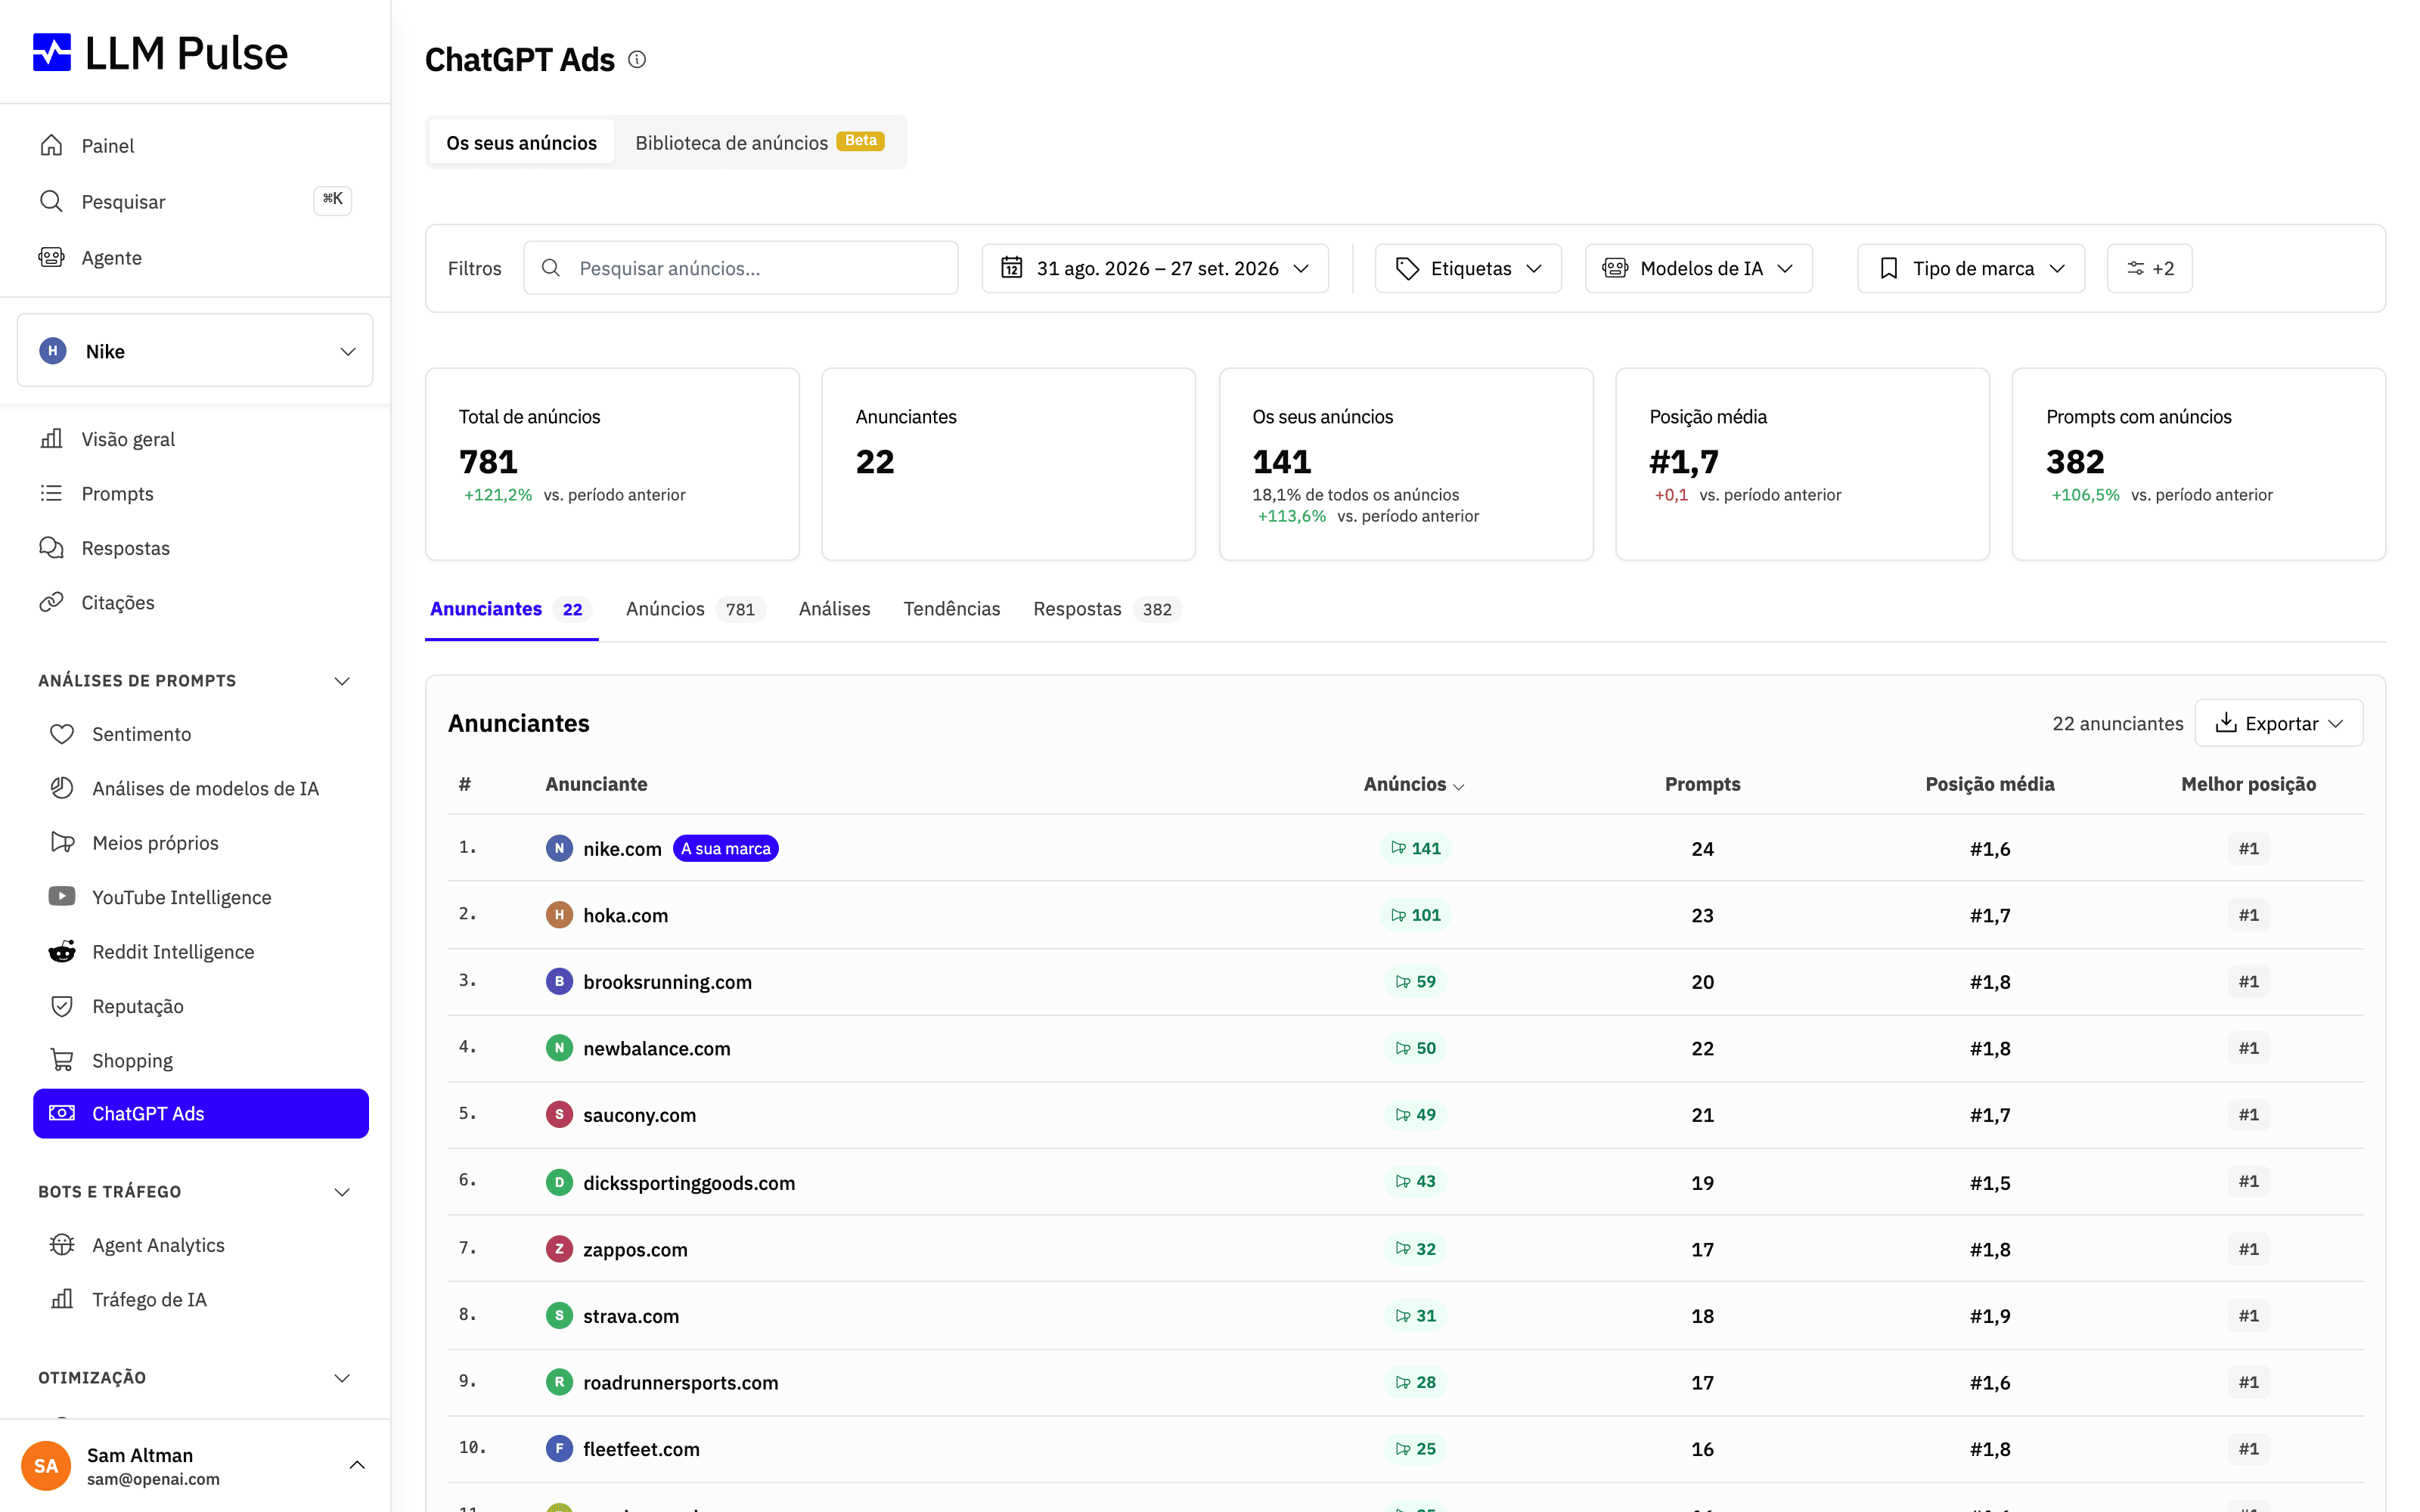Open the Agent Analytics icon
The image size is (2420, 1512).
click(x=62, y=1244)
